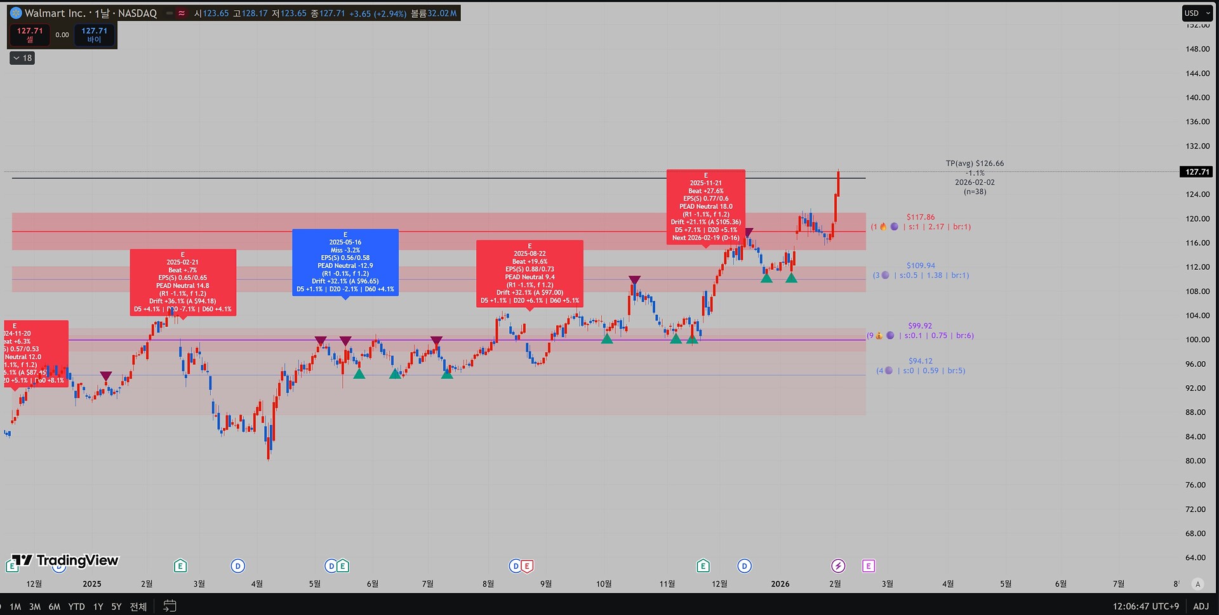Show the 전체 (all) date range
Viewport: 1219px width, 615px height.
[138, 607]
